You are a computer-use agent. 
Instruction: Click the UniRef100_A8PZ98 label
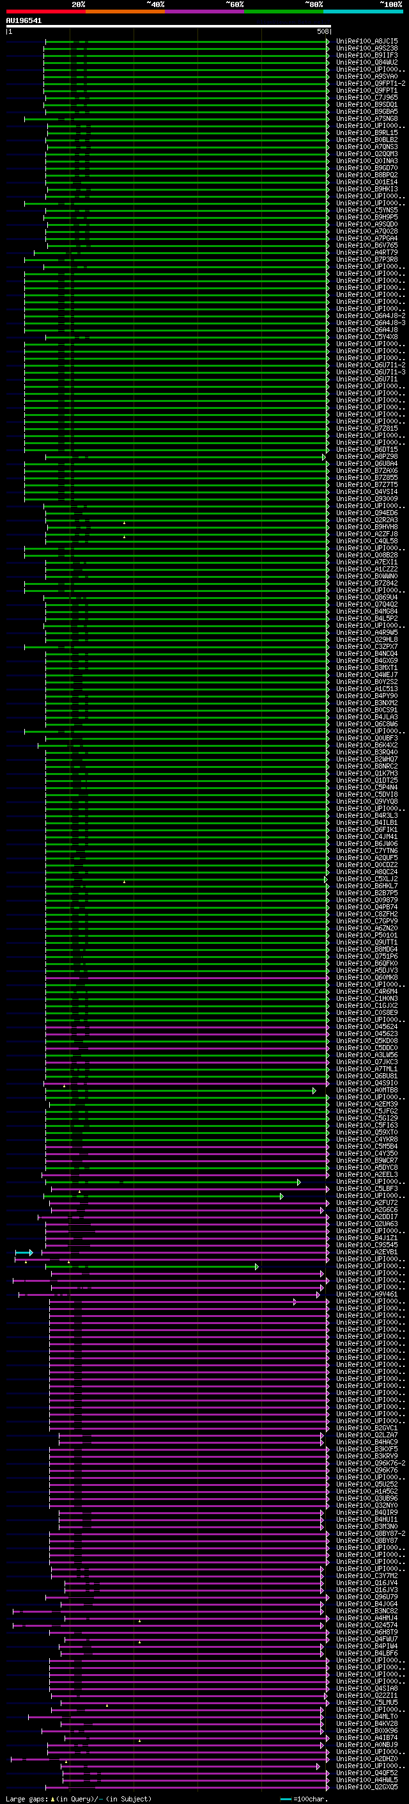366,457
